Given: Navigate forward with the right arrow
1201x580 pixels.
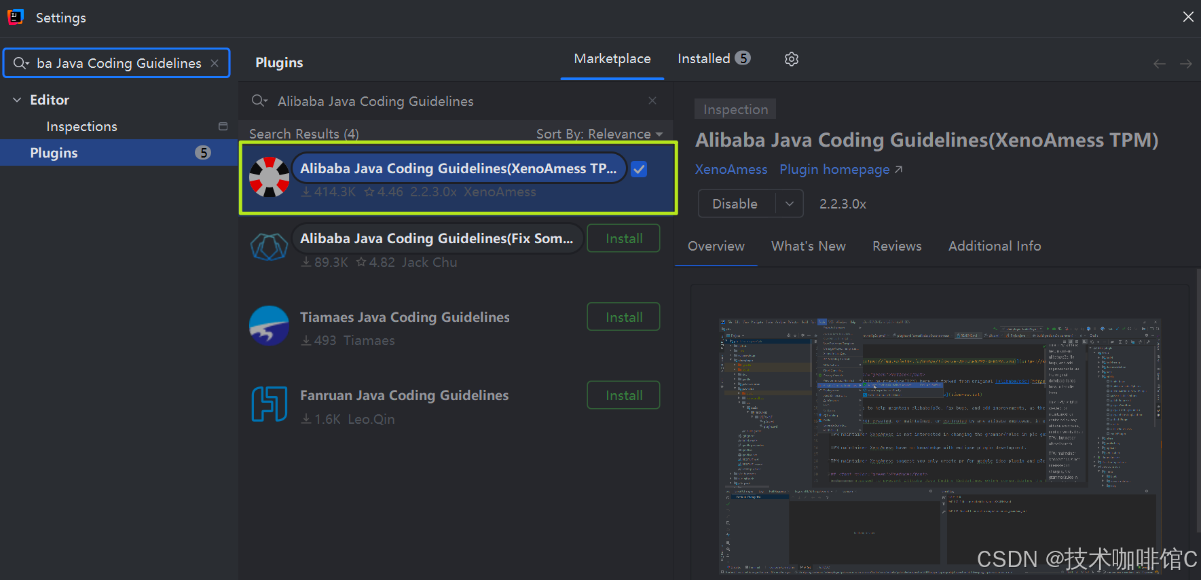Looking at the screenshot, I should (1186, 64).
